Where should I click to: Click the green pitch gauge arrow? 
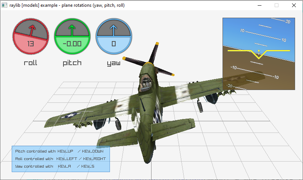pos(72,29)
